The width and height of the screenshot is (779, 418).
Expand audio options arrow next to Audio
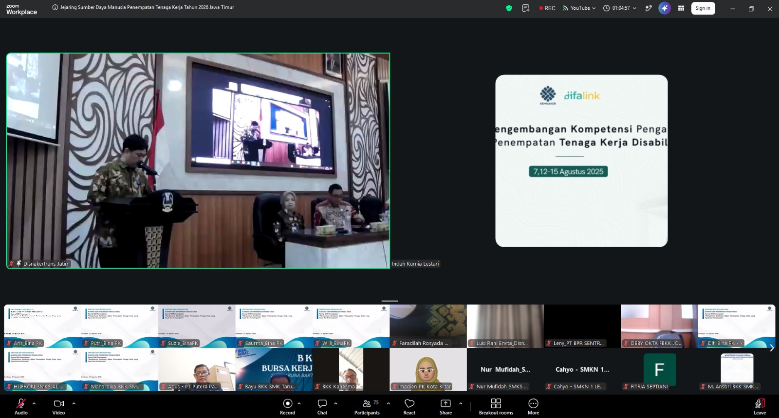(x=34, y=403)
